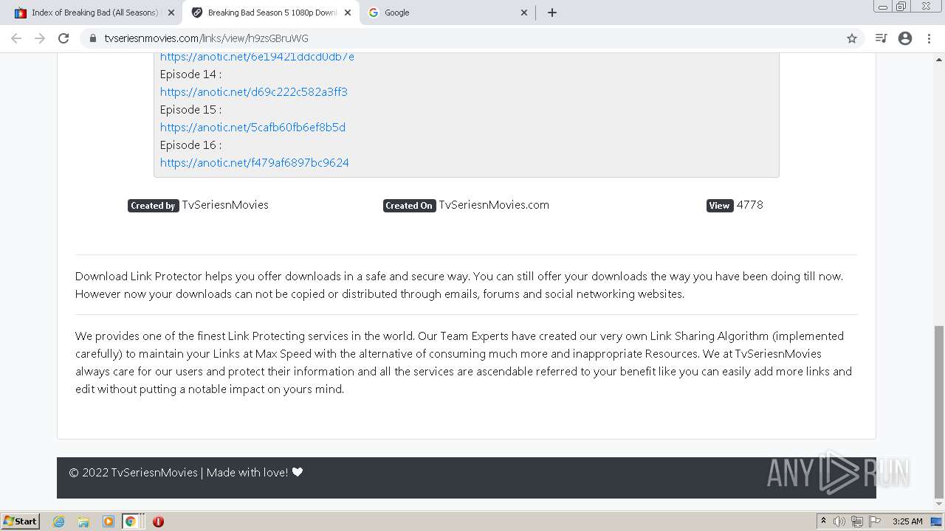View site security lock information

coord(93,38)
